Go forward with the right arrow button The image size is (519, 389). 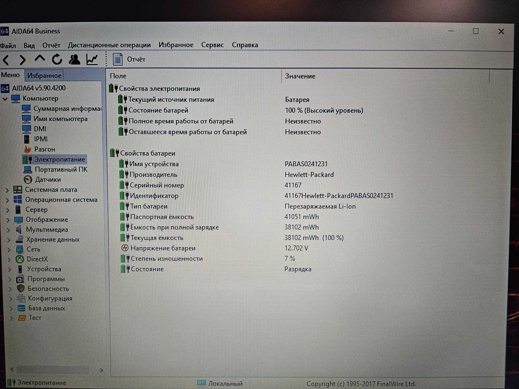22,60
